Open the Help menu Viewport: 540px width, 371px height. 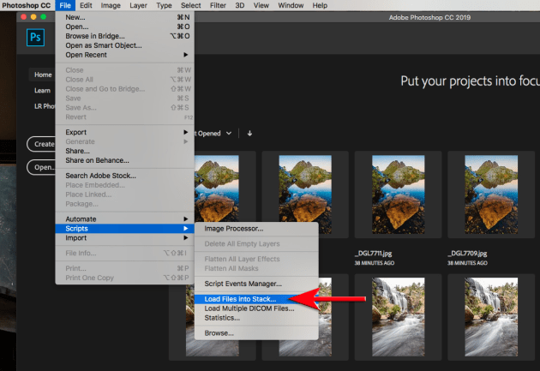pos(320,5)
